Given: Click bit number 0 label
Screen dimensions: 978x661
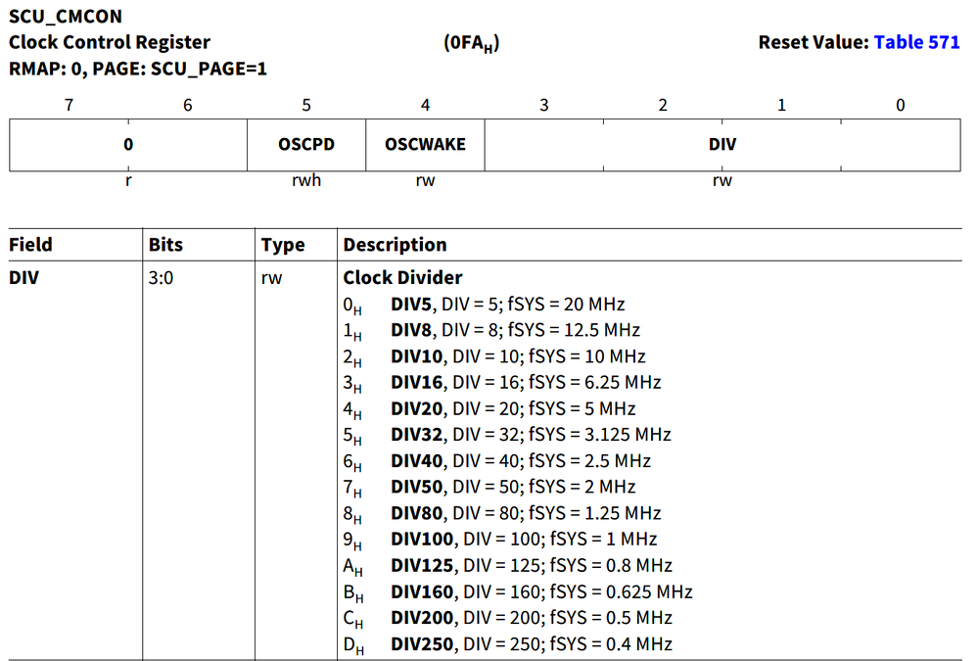Looking at the screenshot, I should [x=900, y=105].
